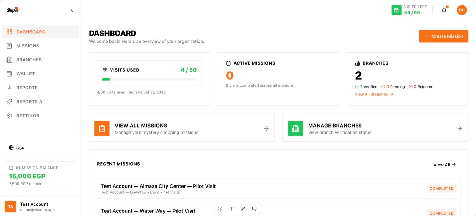
Task: Open the Test Account profile name
Action: (34, 204)
